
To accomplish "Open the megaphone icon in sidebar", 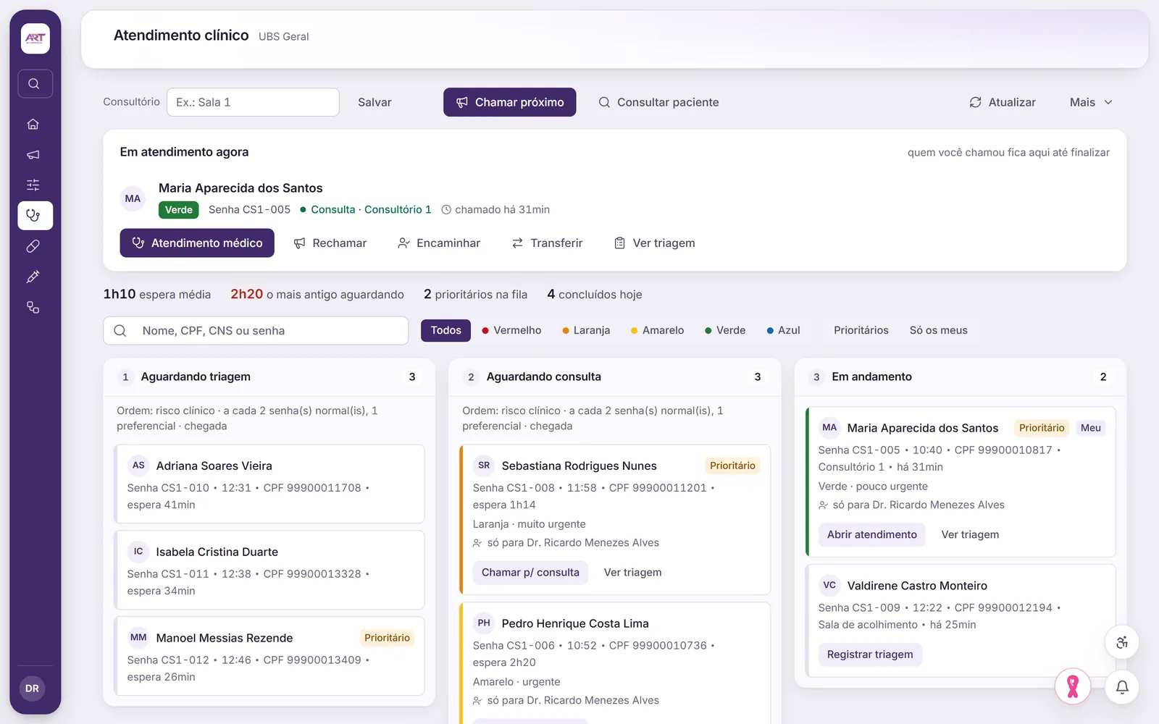I will (x=33, y=154).
